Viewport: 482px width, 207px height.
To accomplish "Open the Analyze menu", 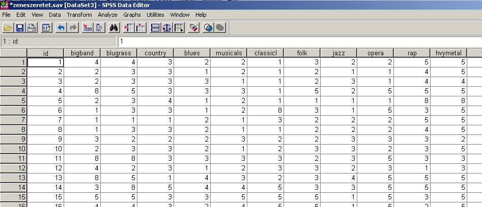I will (107, 15).
